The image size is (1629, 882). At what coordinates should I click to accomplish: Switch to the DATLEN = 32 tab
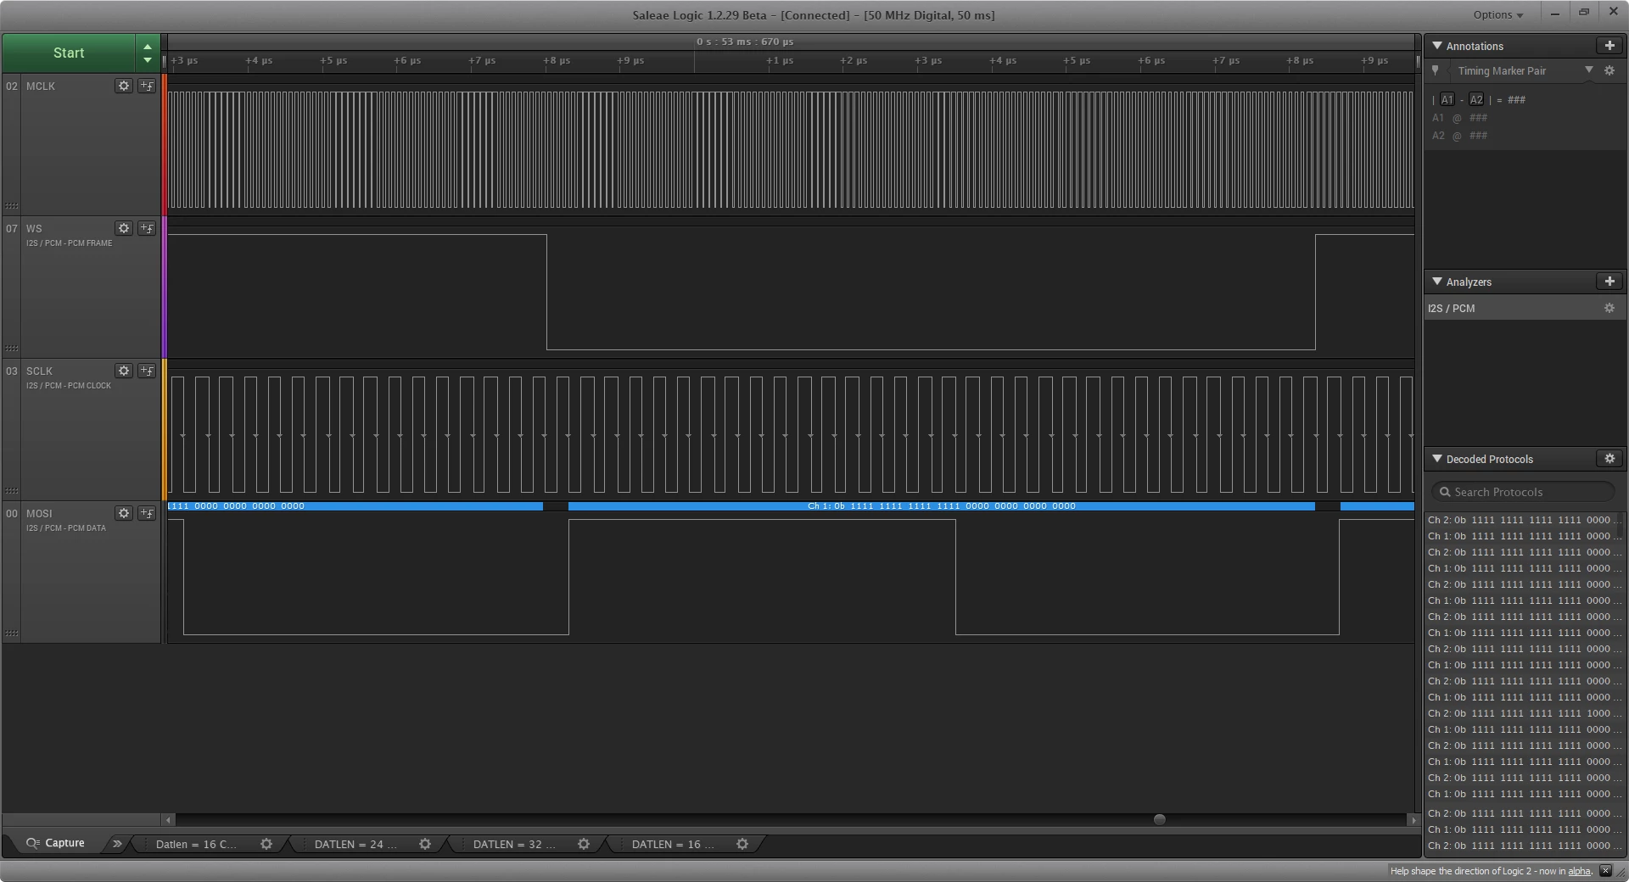tap(513, 844)
